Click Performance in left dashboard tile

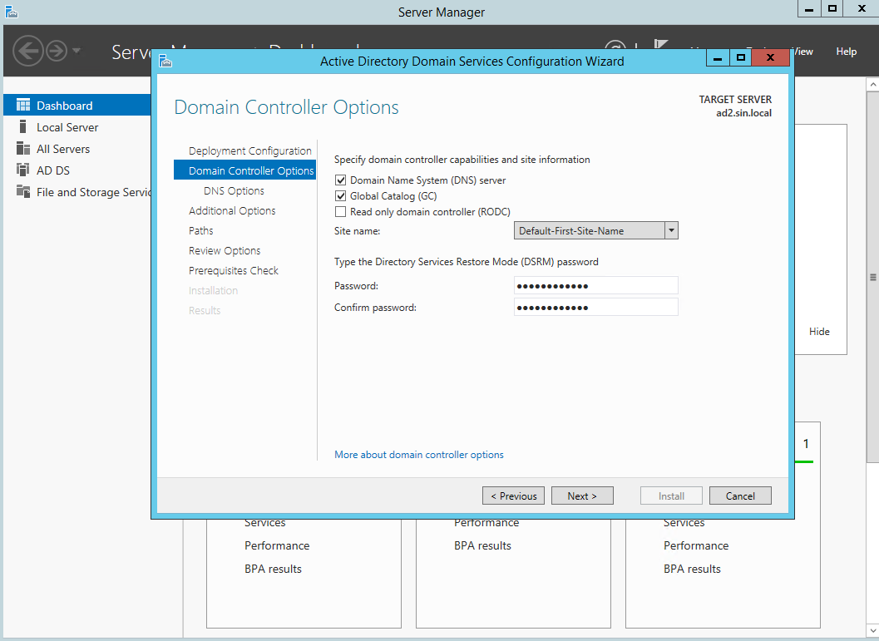[x=277, y=545]
